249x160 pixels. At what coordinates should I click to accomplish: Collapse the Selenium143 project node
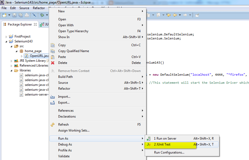point(6,41)
